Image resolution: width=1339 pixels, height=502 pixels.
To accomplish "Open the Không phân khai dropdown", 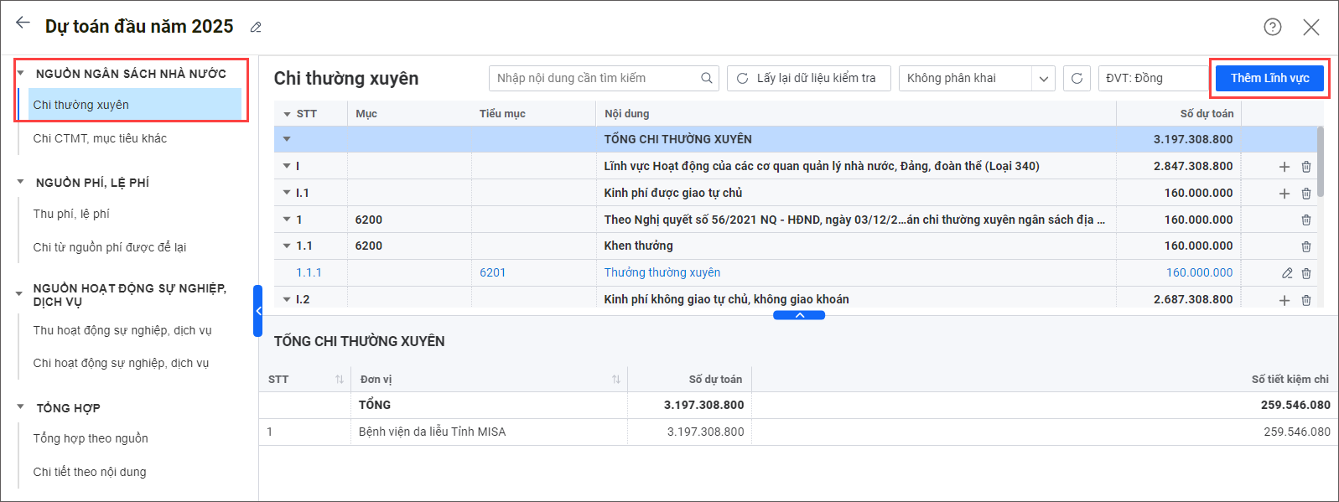I will [x=1043, y=79].
